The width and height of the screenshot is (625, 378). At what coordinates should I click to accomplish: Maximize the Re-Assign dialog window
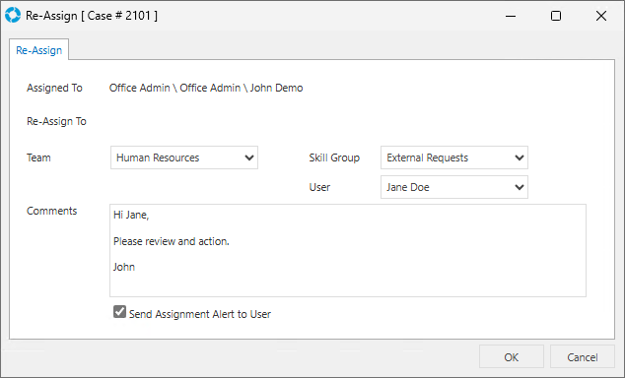[556, 16]
